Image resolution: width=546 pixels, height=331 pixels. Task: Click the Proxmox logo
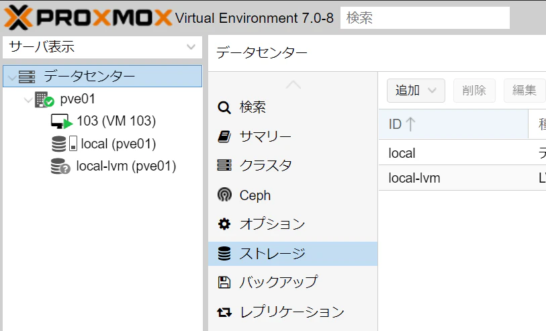[88, 17]
